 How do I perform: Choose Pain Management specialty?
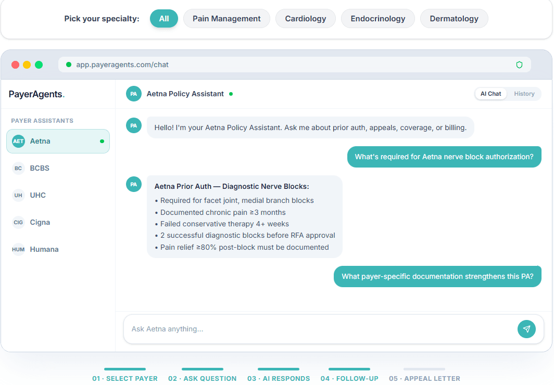point(226,19)
